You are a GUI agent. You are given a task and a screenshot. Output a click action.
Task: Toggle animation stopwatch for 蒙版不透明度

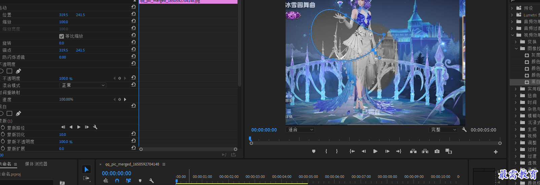(3, 142)
